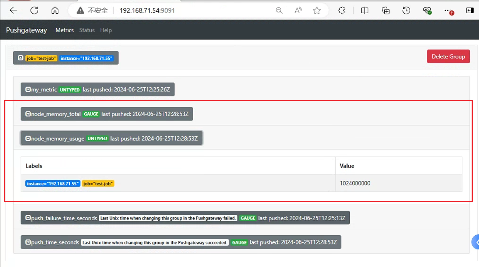Image resolution: width=479 pixels, height=267 pixels.
Task: Open the sidebar icon at toolbar end
Action: 470,11
